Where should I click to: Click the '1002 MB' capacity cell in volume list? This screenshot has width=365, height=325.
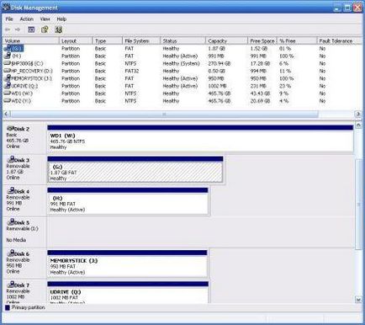point(217,86)
